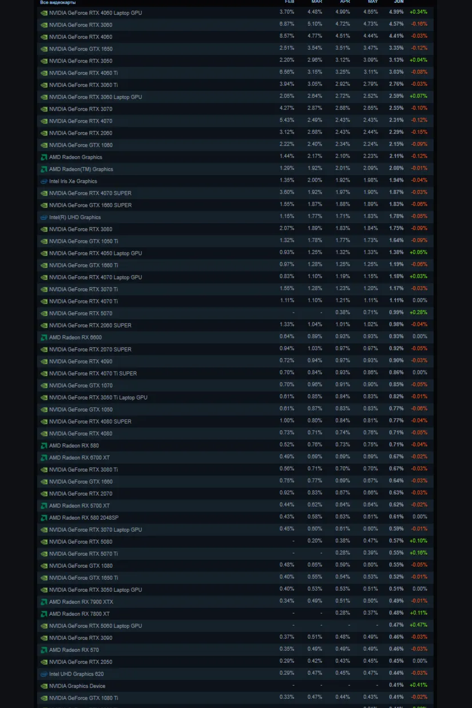Click the -0.16% change in the RTX 3060 row
Image resolution: width=472 pixels, height=708 pixels.
[x=419, y=24]
